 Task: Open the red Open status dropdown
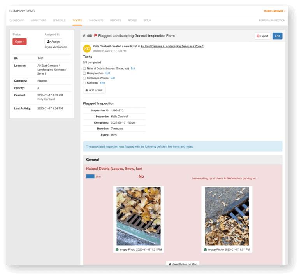pos(19,42)
